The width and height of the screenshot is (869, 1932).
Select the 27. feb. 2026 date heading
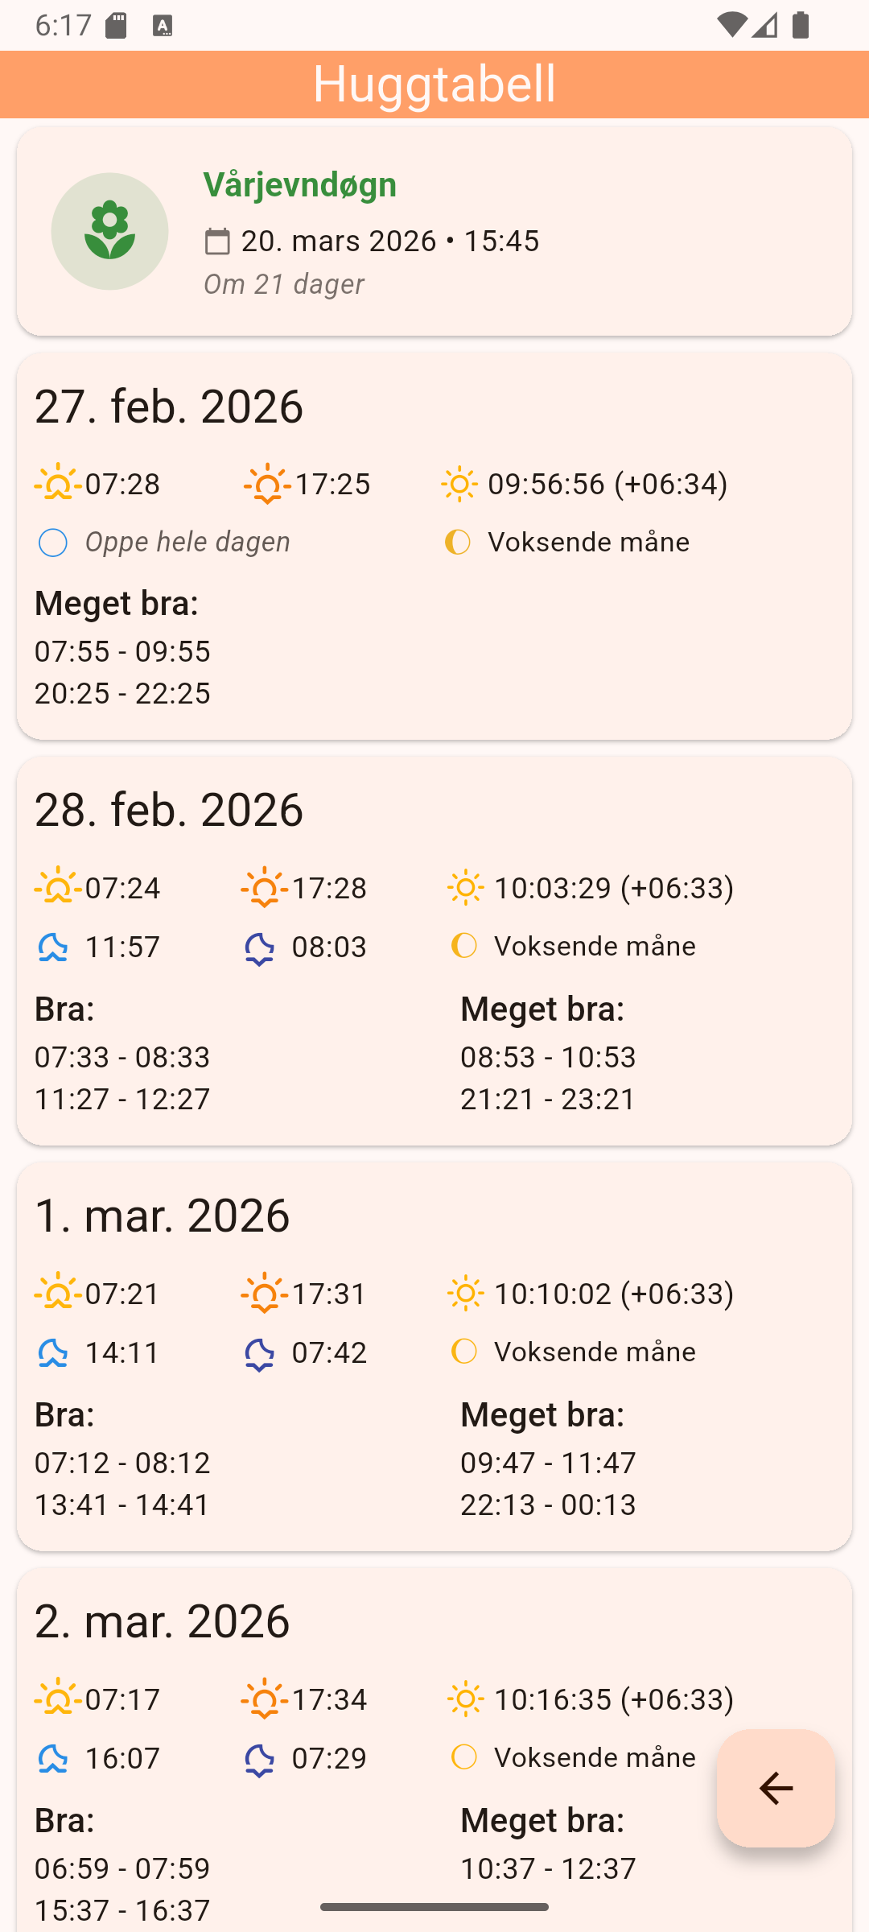point(169,407)
